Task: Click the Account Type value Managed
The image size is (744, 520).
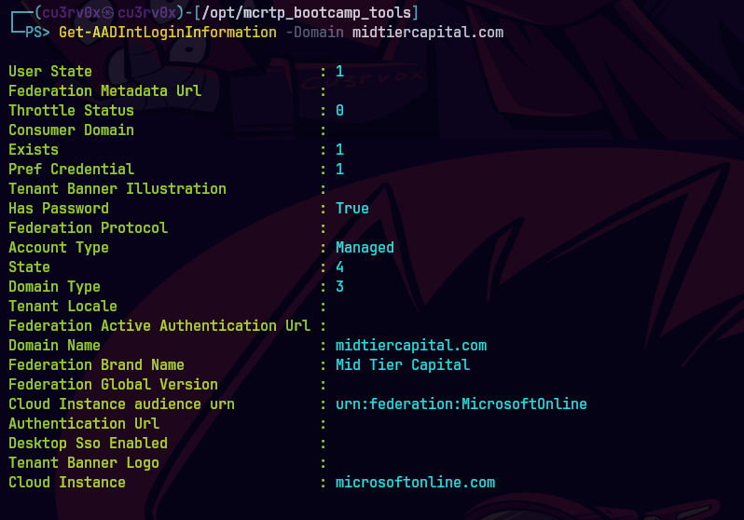Action: 365,247
